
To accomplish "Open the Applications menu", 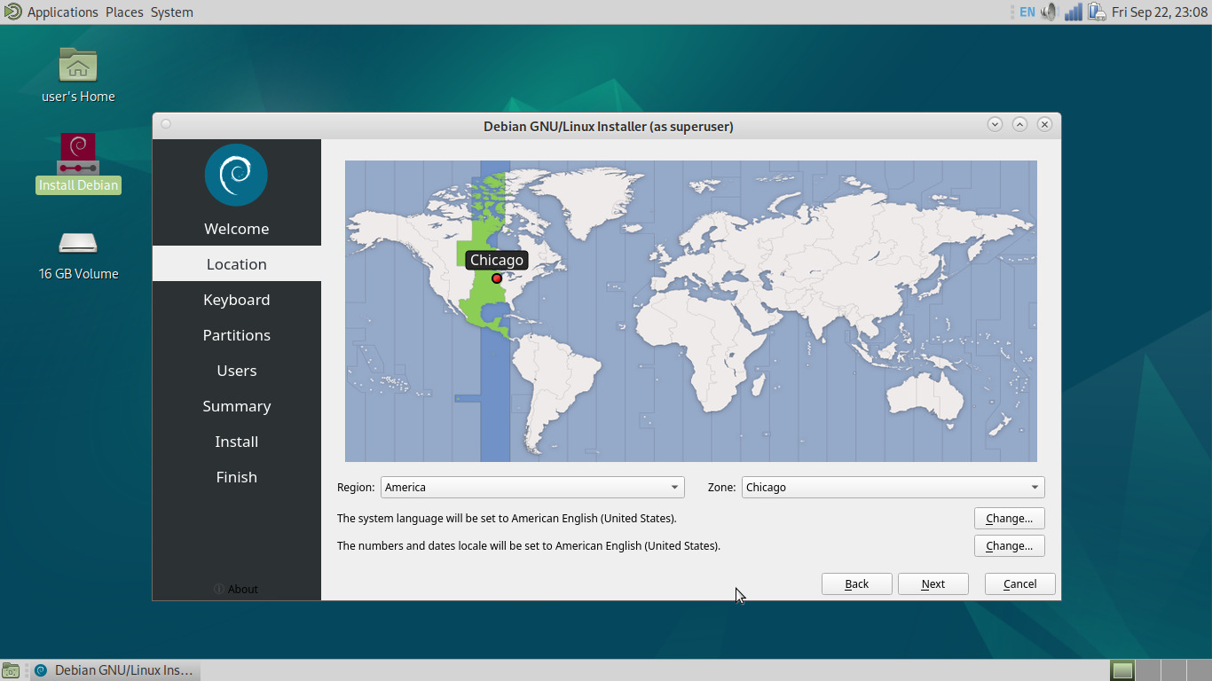I will coord(62,12).
